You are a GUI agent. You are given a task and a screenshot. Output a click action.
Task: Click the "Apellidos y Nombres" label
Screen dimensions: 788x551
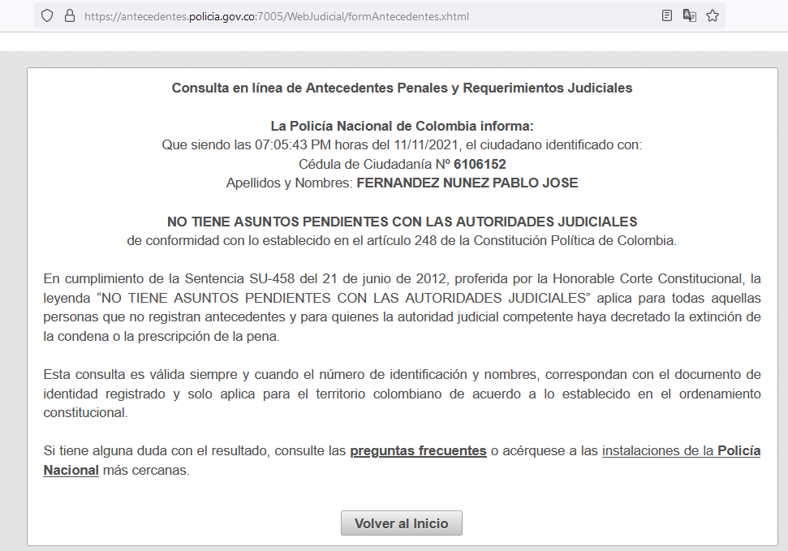click(289, 183)
